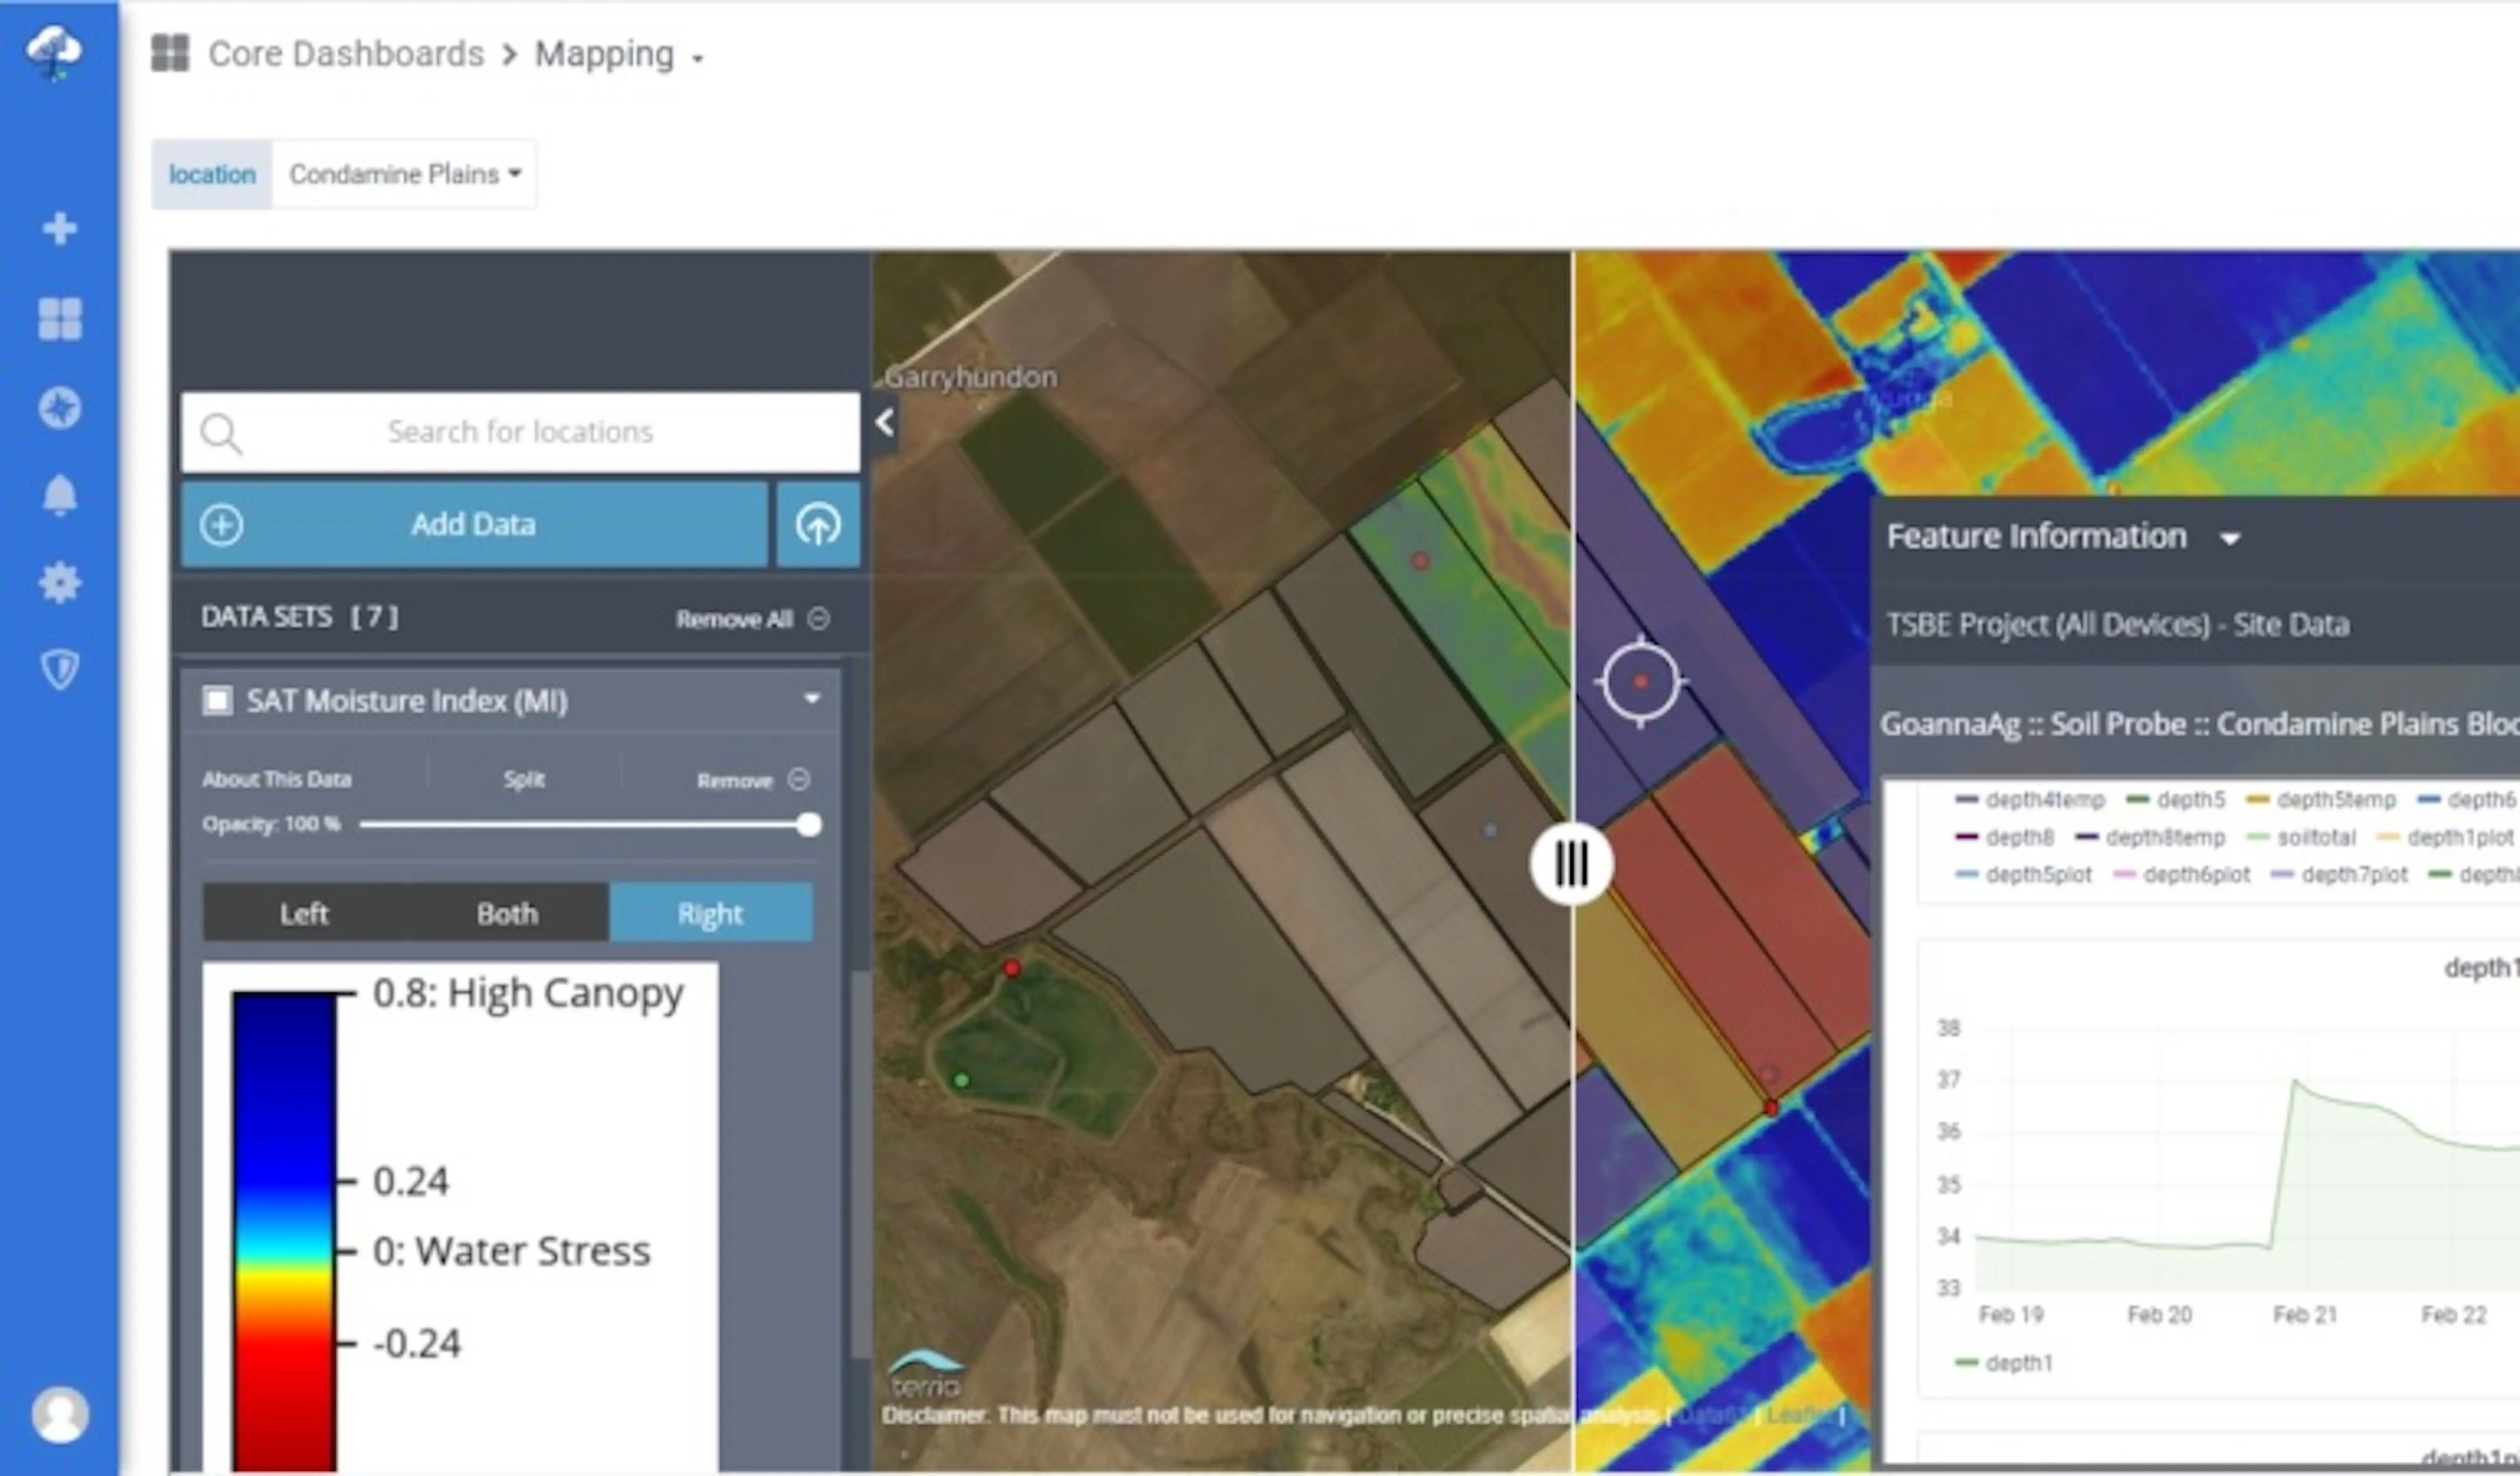2520x1476 pixels.
Task: Click the Opacity slider handle
Action: click(809, 825)
